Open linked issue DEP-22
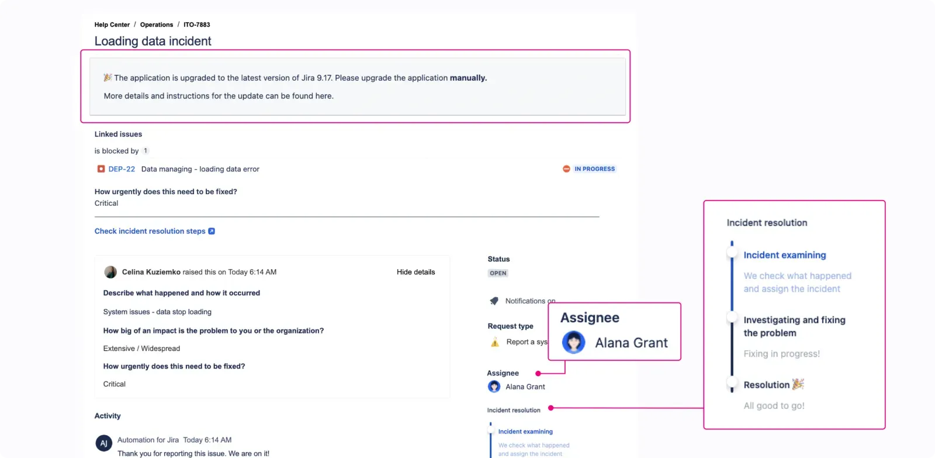Viewport: 935px width, 458px height. click(x=122, y=169)
